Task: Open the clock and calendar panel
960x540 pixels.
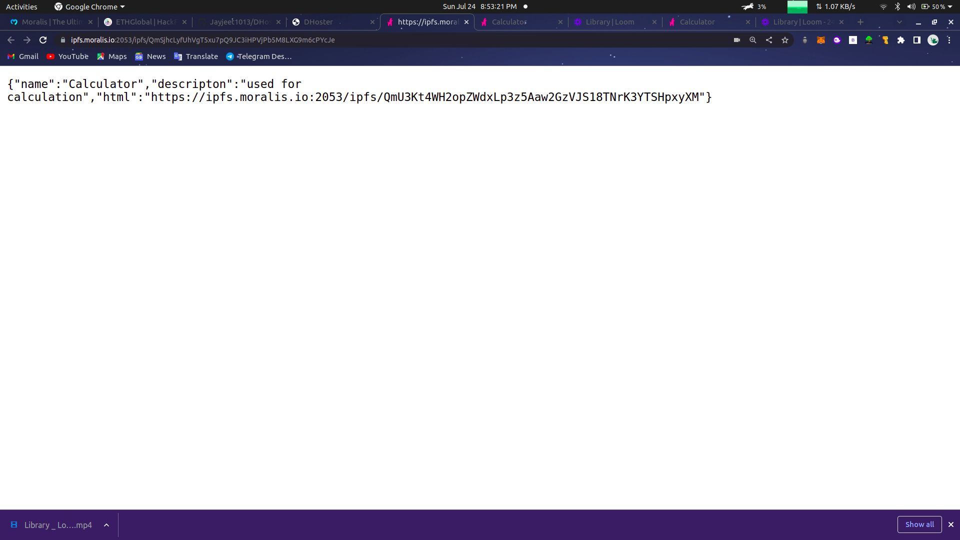Action: [479, 6]
